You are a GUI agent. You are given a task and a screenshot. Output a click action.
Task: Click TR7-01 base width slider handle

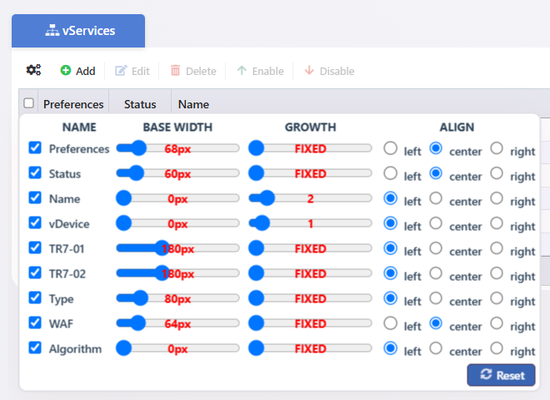click(x=162, y=248)
